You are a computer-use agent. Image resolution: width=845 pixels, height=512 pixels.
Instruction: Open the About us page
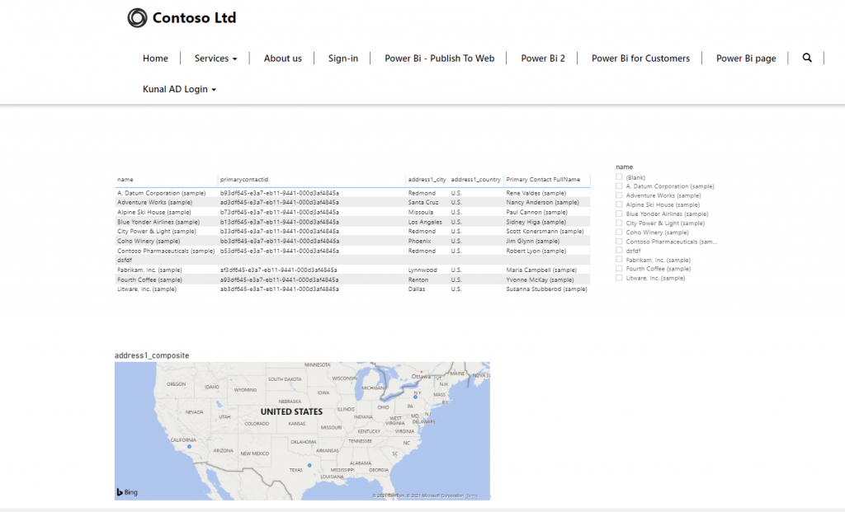tap(282, 59)
